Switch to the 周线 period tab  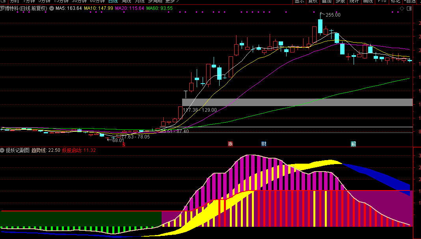coord(126,1)
